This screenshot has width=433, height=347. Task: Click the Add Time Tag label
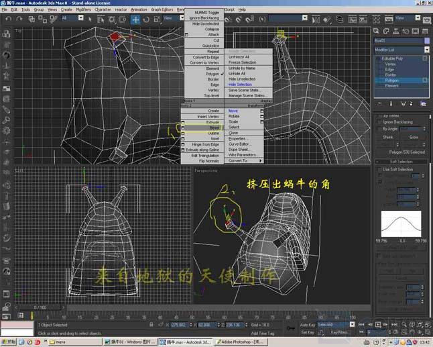coord(263,334)
